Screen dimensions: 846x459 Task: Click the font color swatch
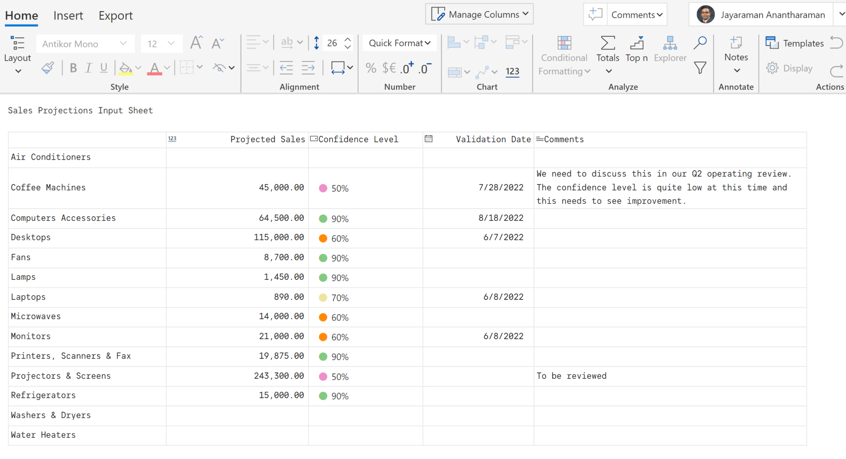coord(154,69)
